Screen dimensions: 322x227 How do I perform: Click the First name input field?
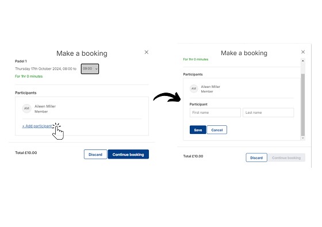tap(215, 113)
